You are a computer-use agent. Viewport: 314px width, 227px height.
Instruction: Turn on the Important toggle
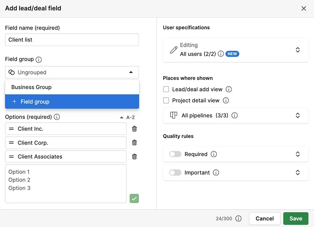click(175, 173)
